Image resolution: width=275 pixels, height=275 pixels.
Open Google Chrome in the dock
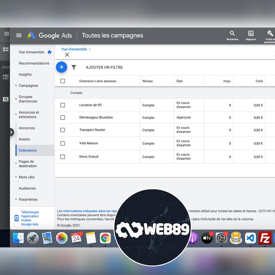coord(105,238)
